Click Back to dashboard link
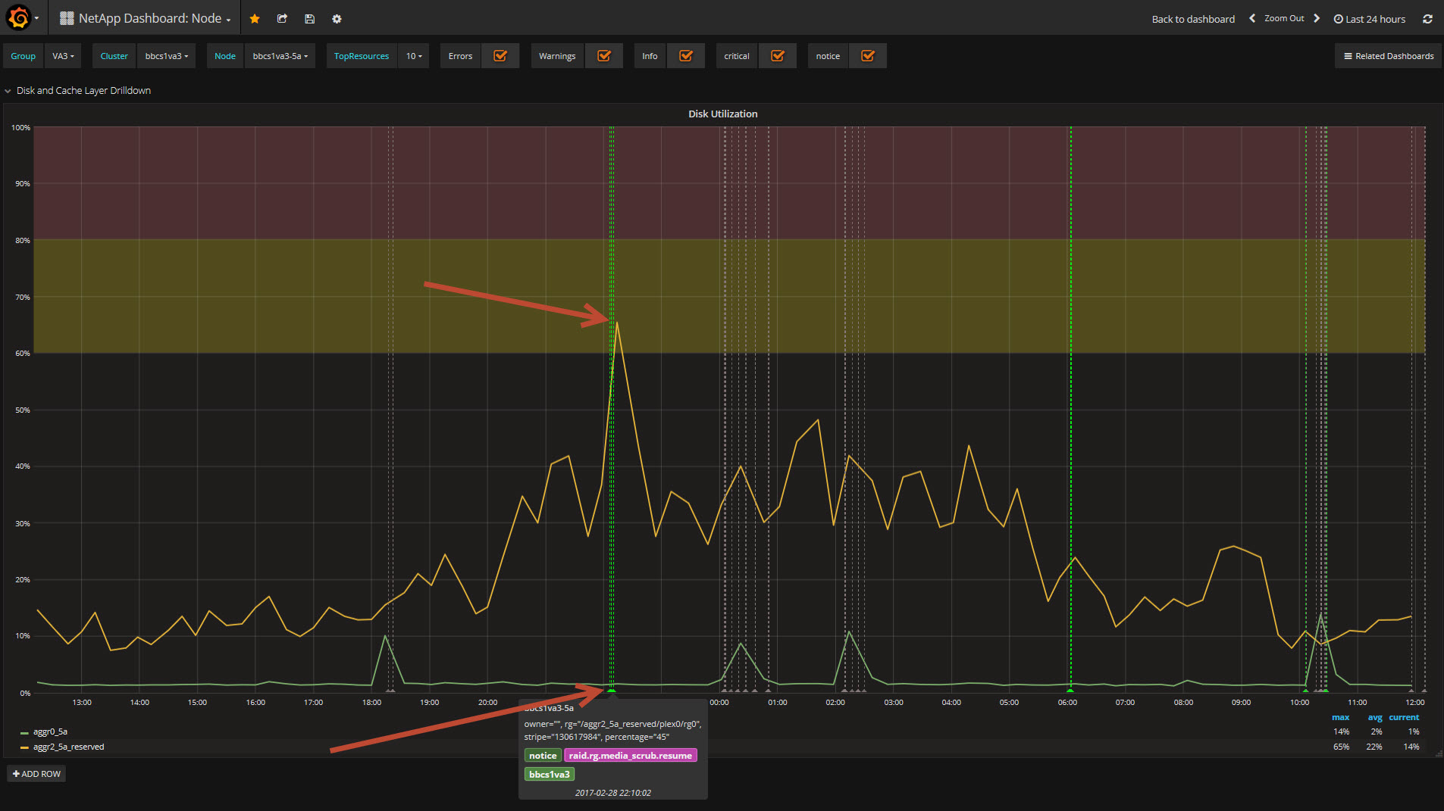 1193,19
